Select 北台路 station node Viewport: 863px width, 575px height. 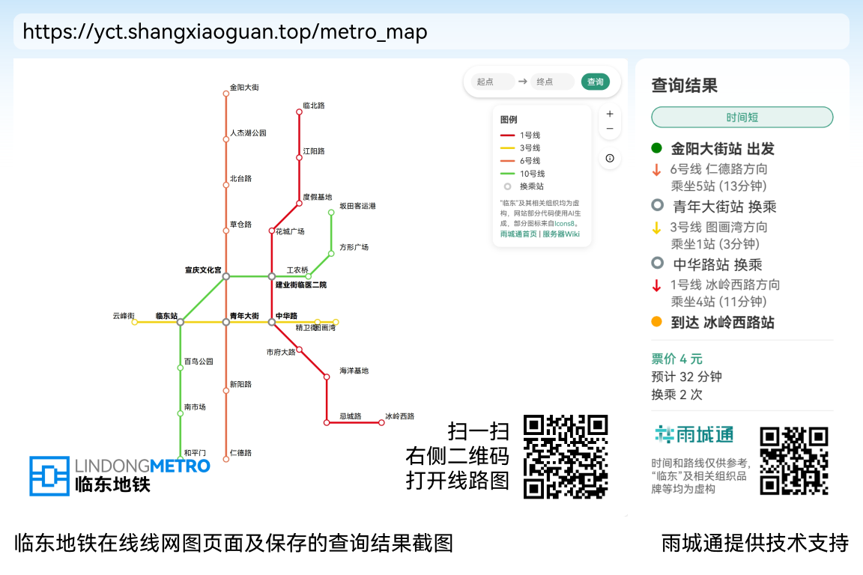[x=225, y=185]
